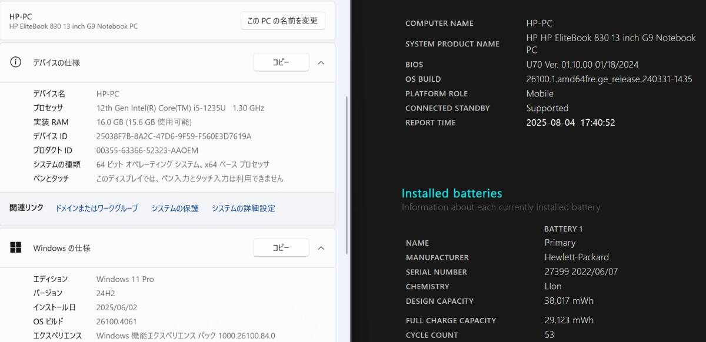Select the 64-bit system type text
Screen dimensions: 706x342
tap(183, 165)
